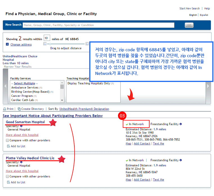Click the Create Directory link text
214x196 pixels.
click(x=32, y=109)
